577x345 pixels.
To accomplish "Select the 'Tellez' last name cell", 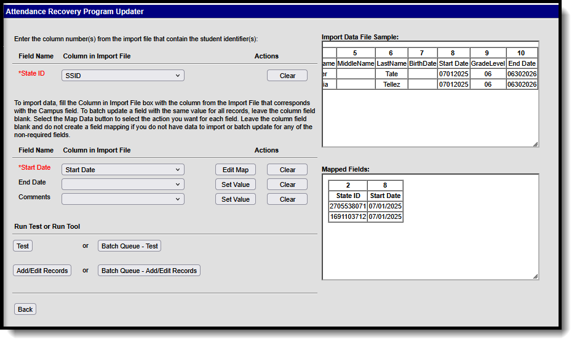I will (391, 84).
